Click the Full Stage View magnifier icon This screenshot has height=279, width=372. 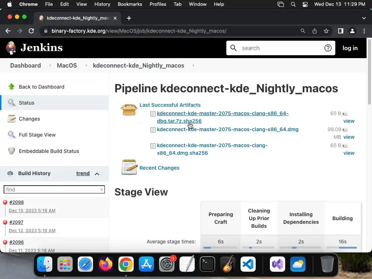tap(11, 134)
